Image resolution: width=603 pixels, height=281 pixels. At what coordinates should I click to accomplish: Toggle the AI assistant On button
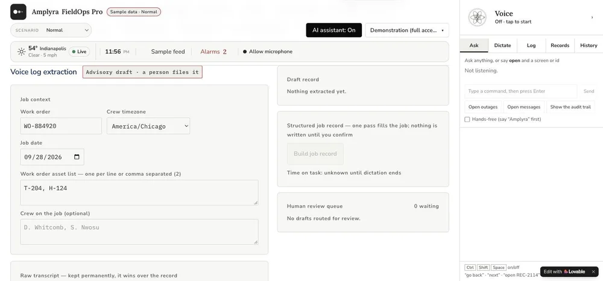coord(334,30)
